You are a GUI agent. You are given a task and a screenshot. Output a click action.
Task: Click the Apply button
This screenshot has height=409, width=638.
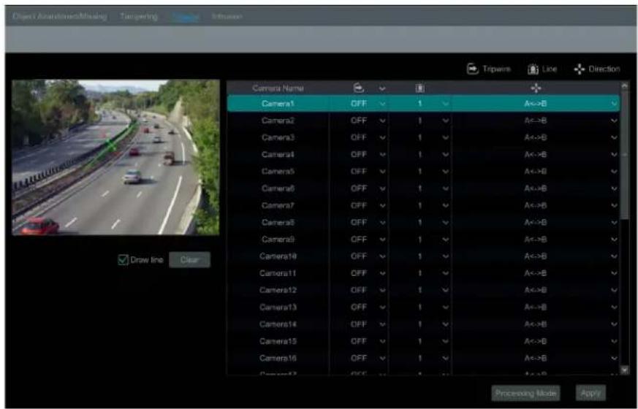pos(590,393)
